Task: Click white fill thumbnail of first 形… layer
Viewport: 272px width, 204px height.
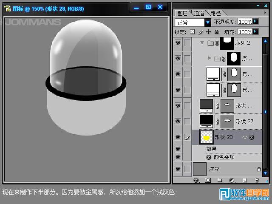Action: click(x=213, y=74)
